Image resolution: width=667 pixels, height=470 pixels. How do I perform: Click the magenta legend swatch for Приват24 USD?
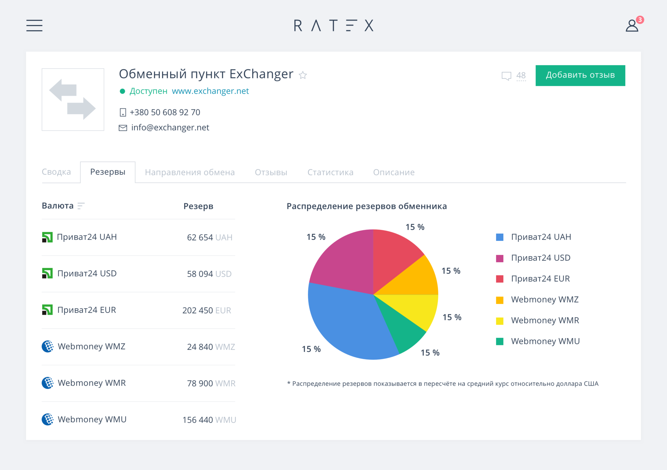pyautogui.click(x=500, y=258)
